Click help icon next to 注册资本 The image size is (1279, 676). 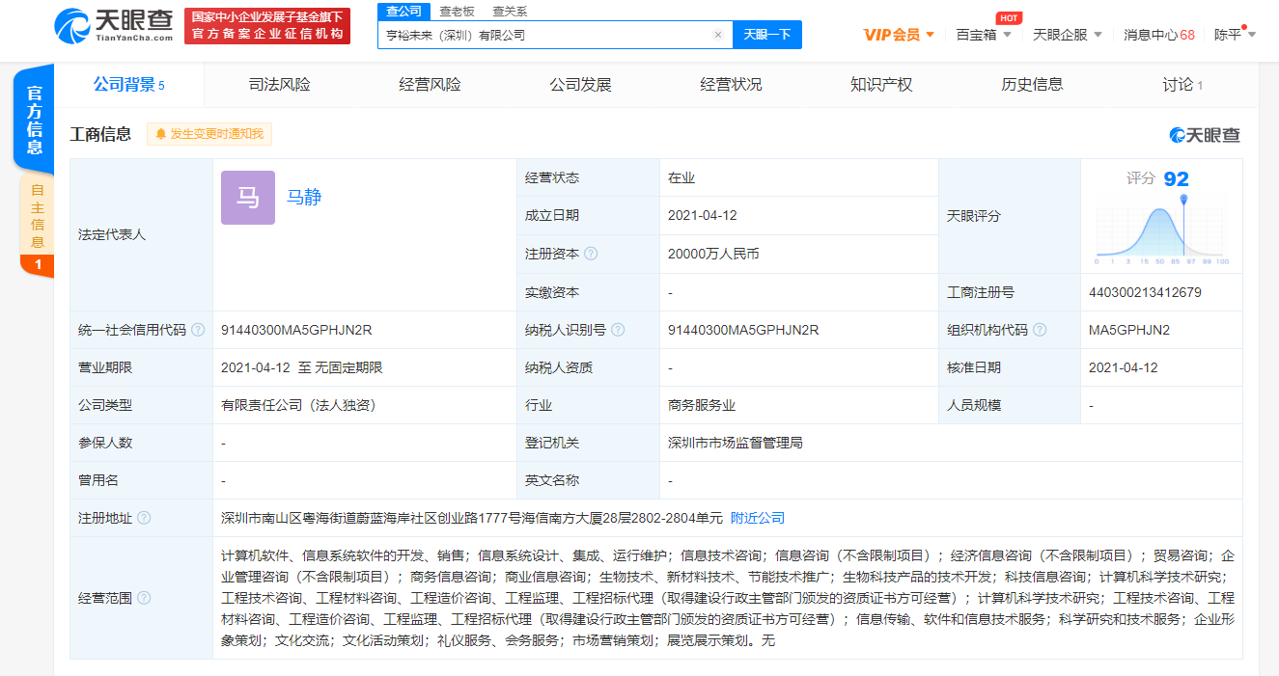591,254
